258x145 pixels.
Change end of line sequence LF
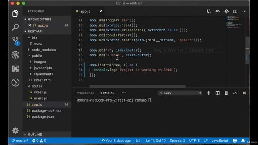point(206,141)
